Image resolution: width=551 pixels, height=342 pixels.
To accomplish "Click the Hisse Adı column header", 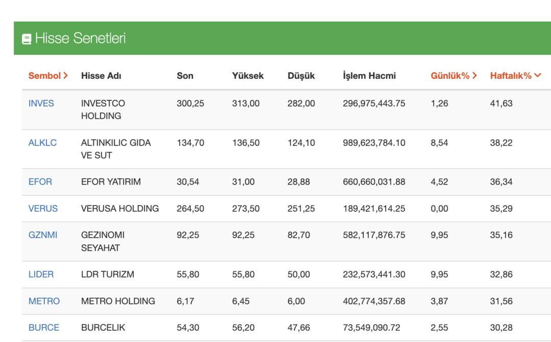I will (x=101, y=76).
